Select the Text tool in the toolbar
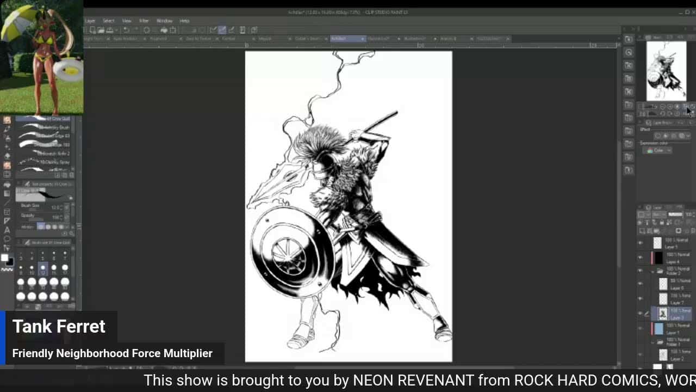 click(7, 230)
